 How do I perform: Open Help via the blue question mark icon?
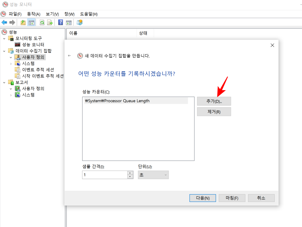60,22
